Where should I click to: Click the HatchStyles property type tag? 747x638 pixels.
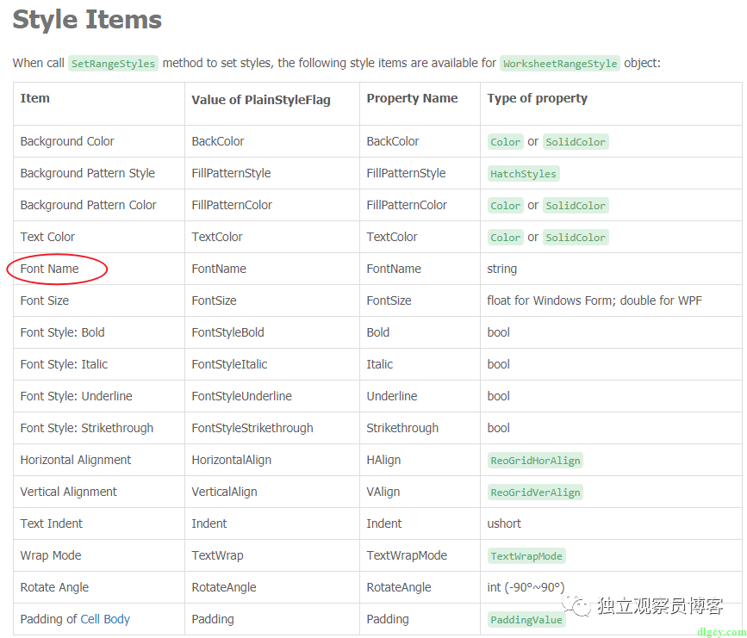[x=523, y=173]
